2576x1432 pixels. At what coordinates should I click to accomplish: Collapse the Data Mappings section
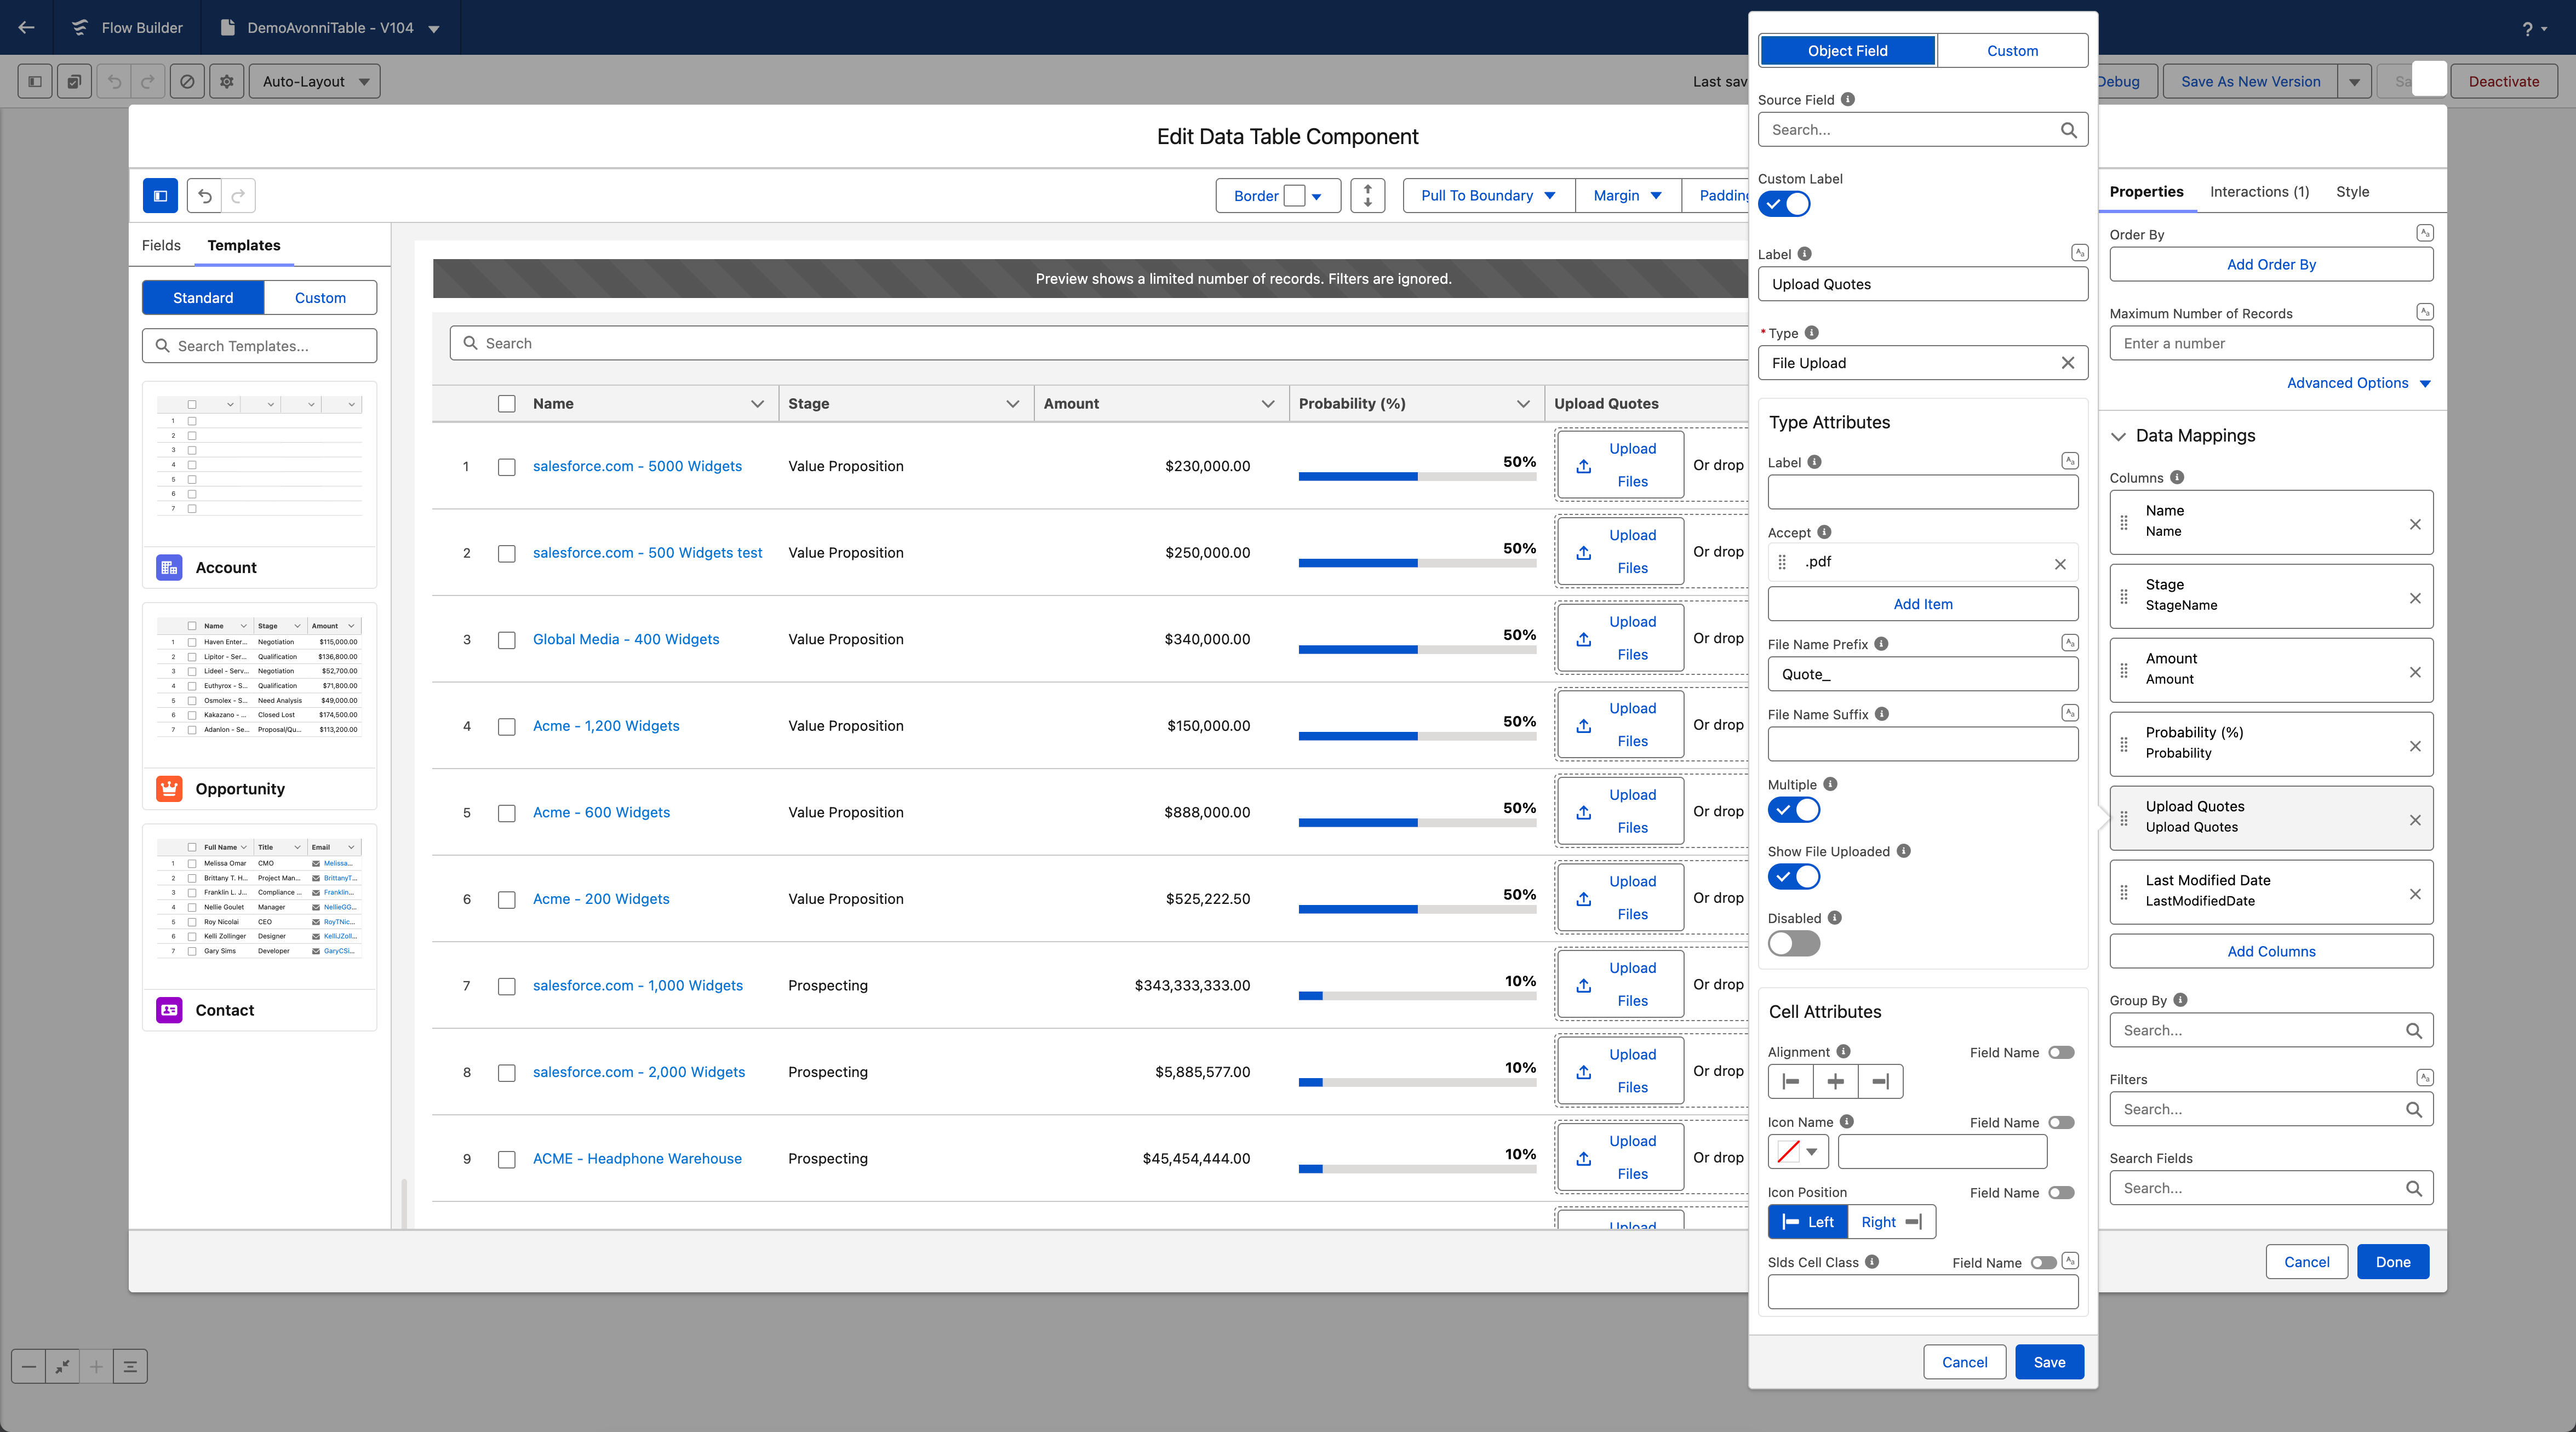pyautogui.click(x=2118, y=436)
